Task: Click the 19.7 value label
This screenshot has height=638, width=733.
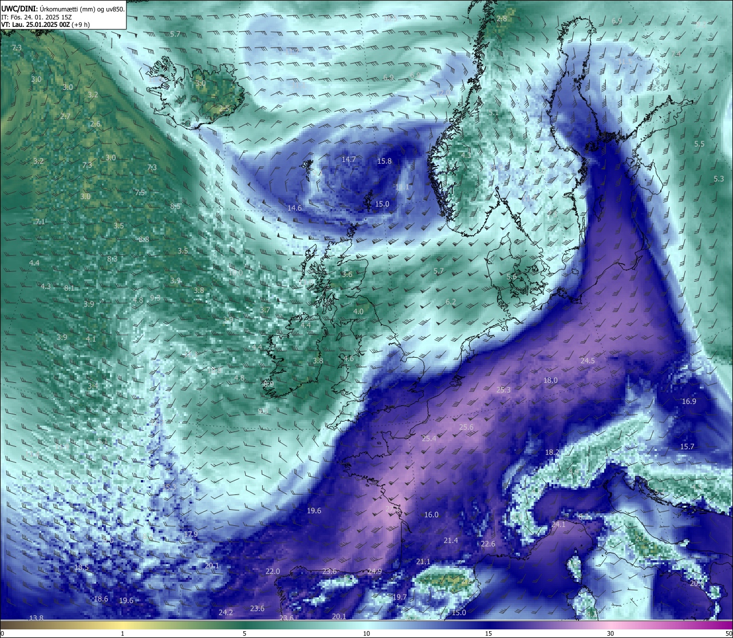Action: (399, 597)
